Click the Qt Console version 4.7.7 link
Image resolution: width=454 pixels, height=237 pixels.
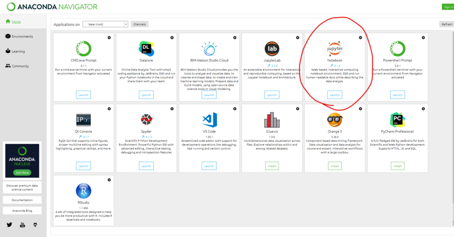(x=84, y=137)
